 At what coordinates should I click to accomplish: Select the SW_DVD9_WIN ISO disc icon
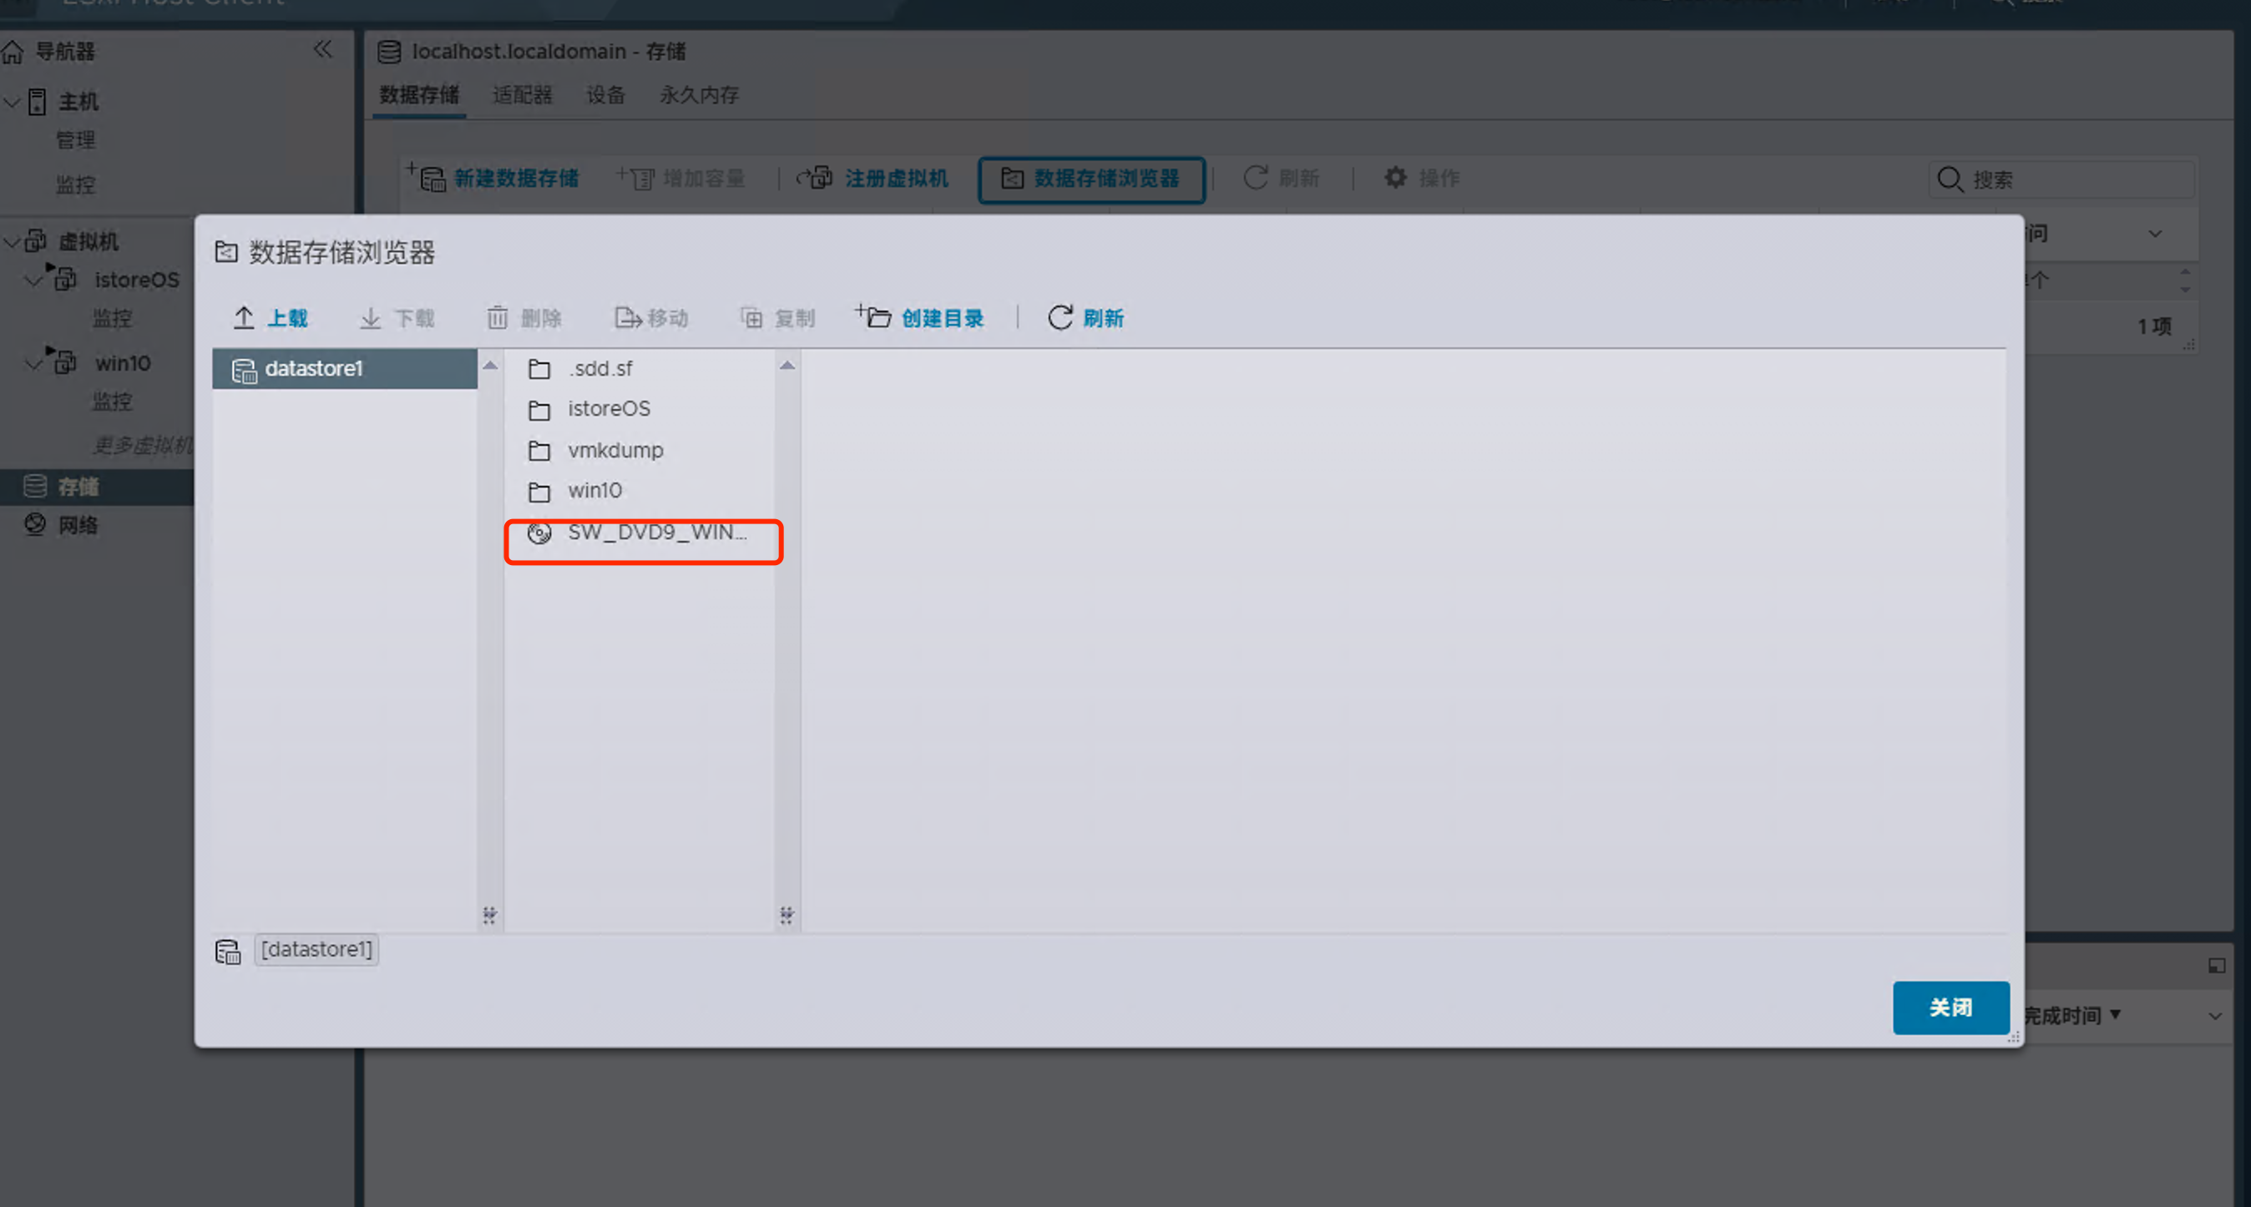coord(539,533)
